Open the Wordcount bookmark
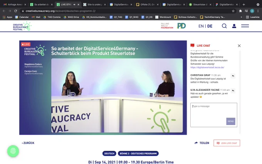This screenshot has height=164, width=262. point(163,17)
